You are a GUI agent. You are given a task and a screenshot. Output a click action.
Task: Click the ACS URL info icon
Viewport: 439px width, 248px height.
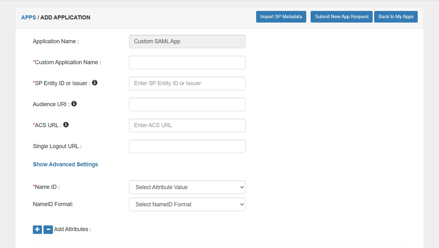tap(66, 125)
